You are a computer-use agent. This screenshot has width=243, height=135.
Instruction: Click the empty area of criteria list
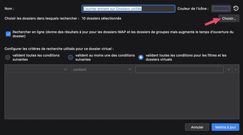pyautogui.click(x=122, y=98)
